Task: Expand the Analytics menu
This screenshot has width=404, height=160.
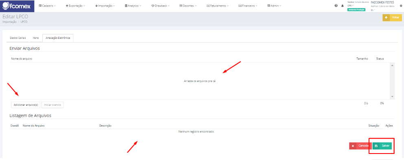Action: coord(133,6)
